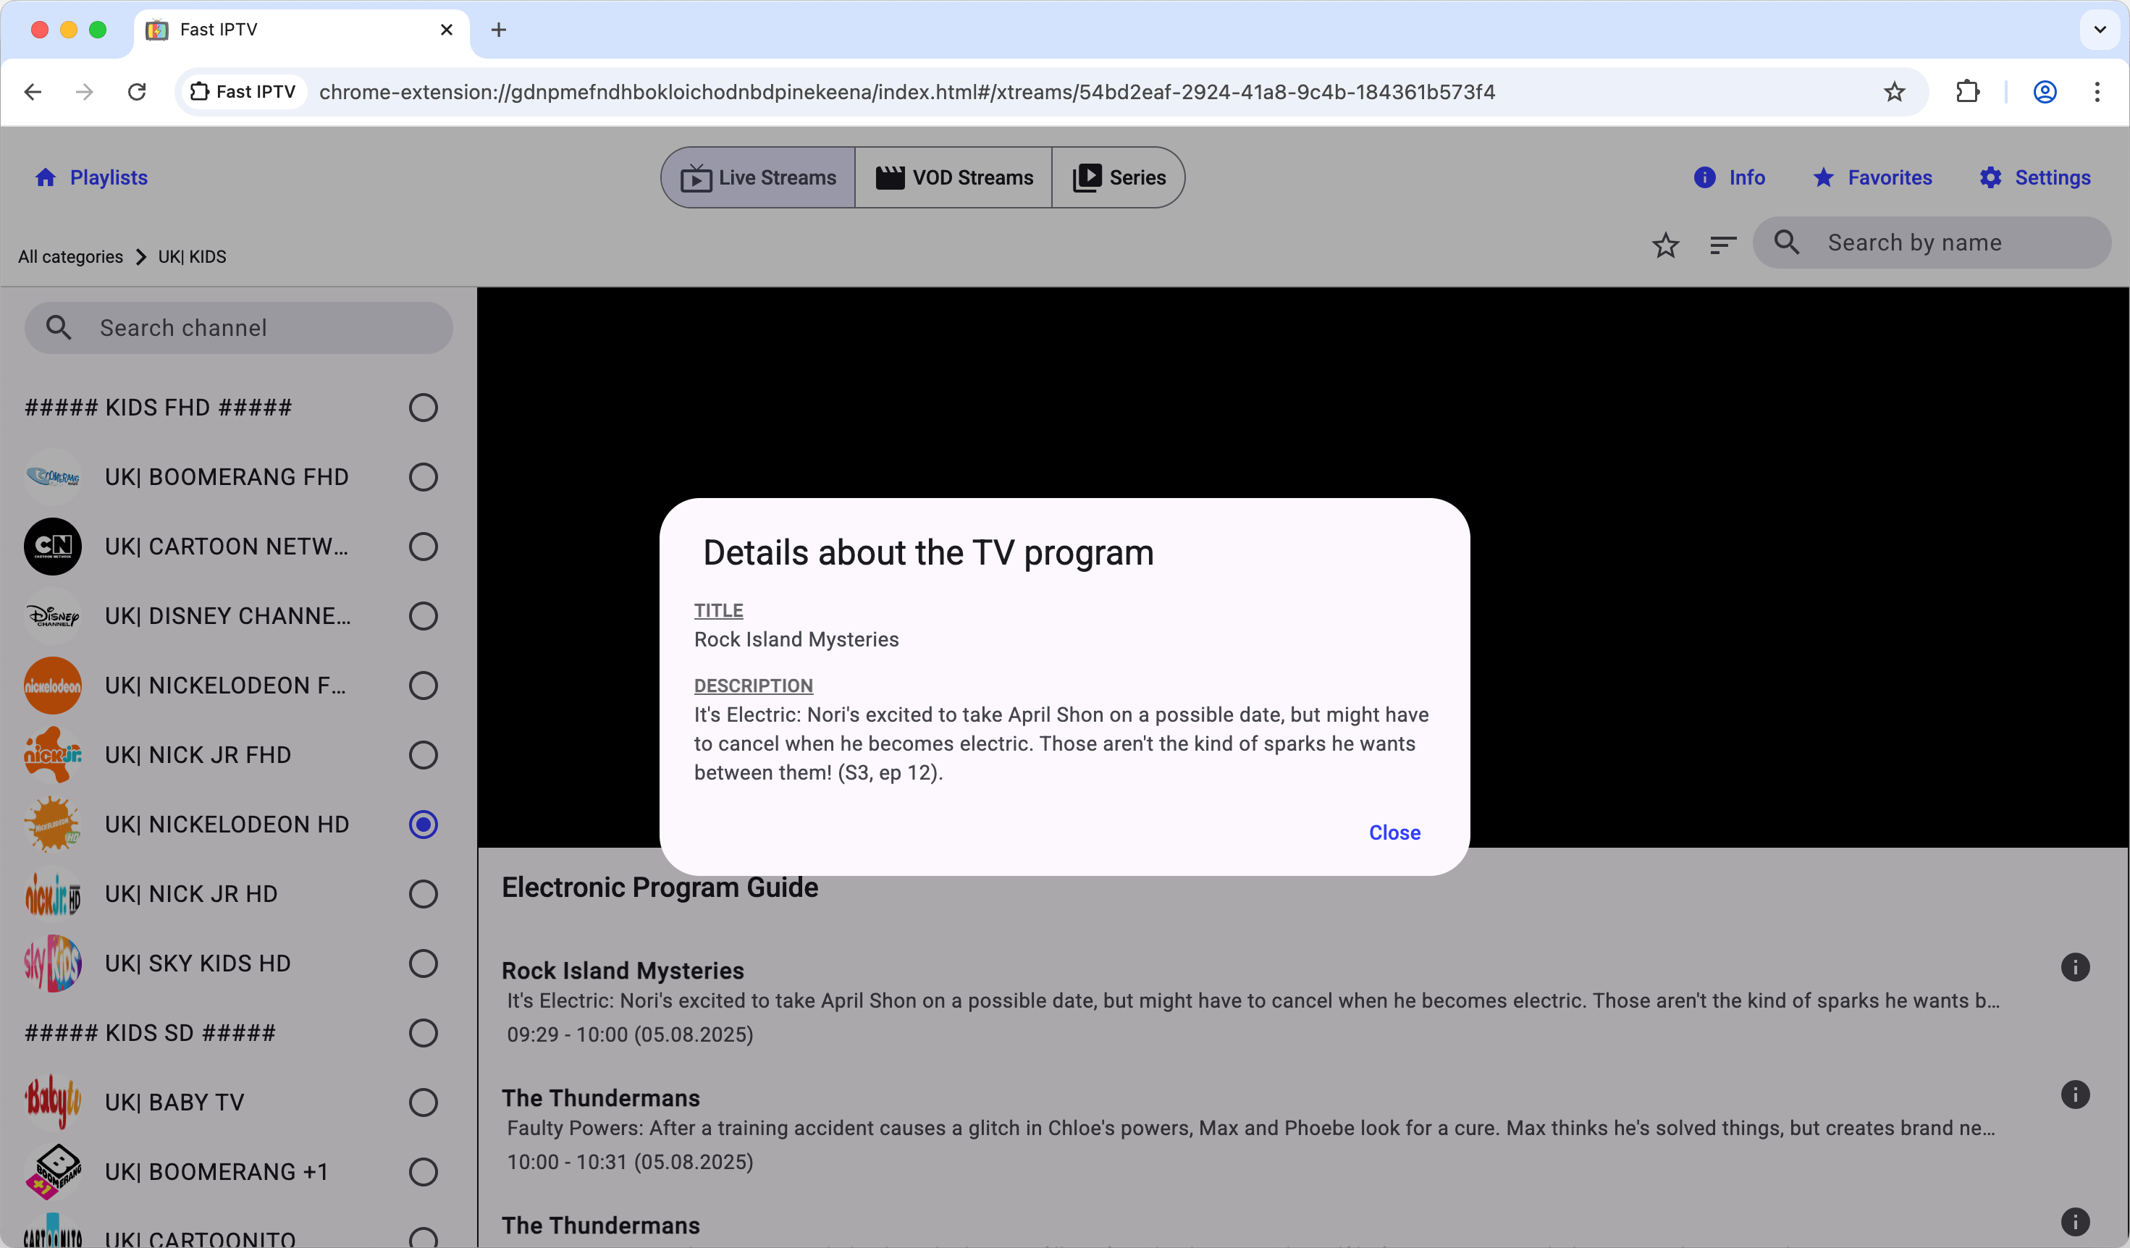The height and width of the screenshot is (1248, 2130).
Task: Select ##### KIDS FHD ##### radio button
Action: [x=423, y=408]
